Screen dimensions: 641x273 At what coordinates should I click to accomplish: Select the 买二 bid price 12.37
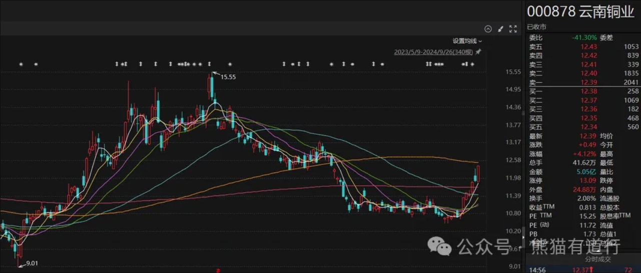click(588, 100)
